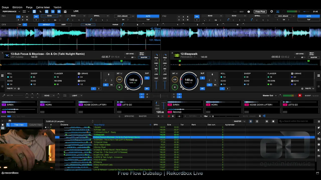The image size is (321, 180).
Task: Toggle deck 2 SLIP button
Action: (202, 73)
